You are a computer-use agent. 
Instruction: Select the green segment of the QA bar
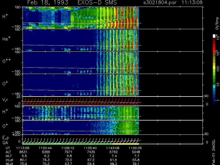pos(68,144)
